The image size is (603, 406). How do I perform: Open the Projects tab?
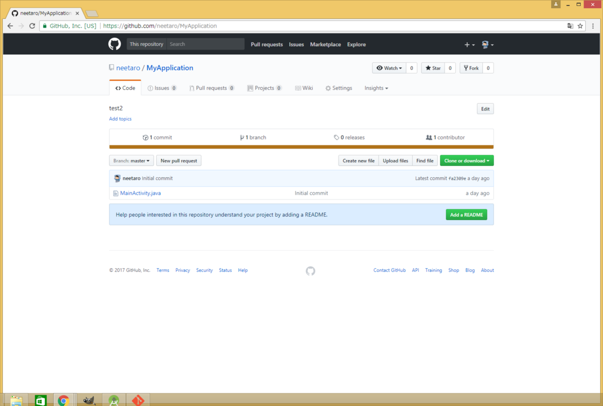(x=264, y=88)
